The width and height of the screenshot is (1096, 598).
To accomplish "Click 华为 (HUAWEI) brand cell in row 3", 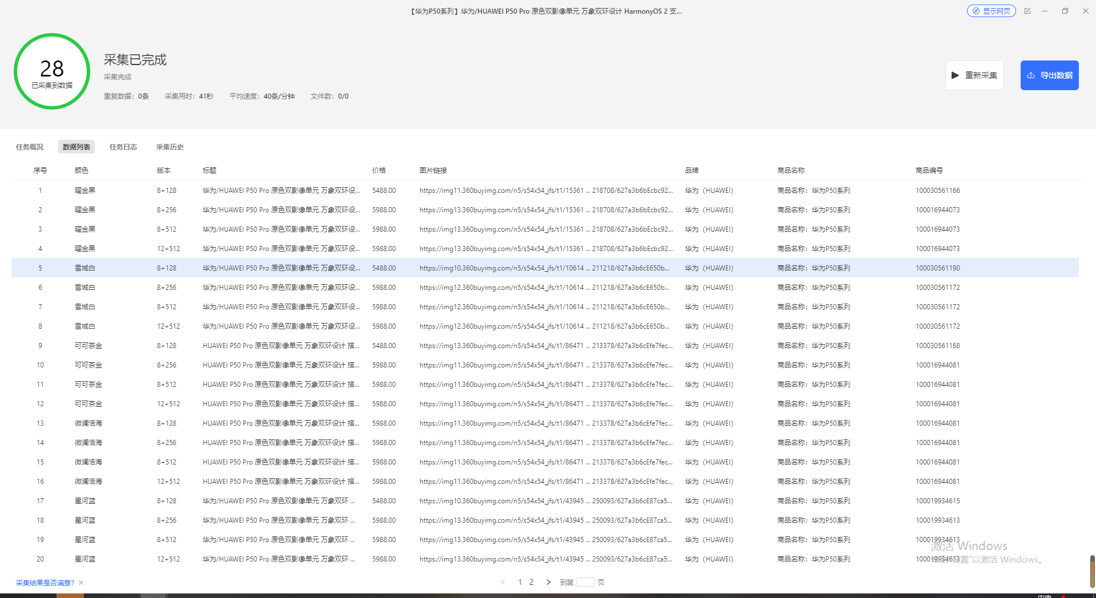I will 709,229.
